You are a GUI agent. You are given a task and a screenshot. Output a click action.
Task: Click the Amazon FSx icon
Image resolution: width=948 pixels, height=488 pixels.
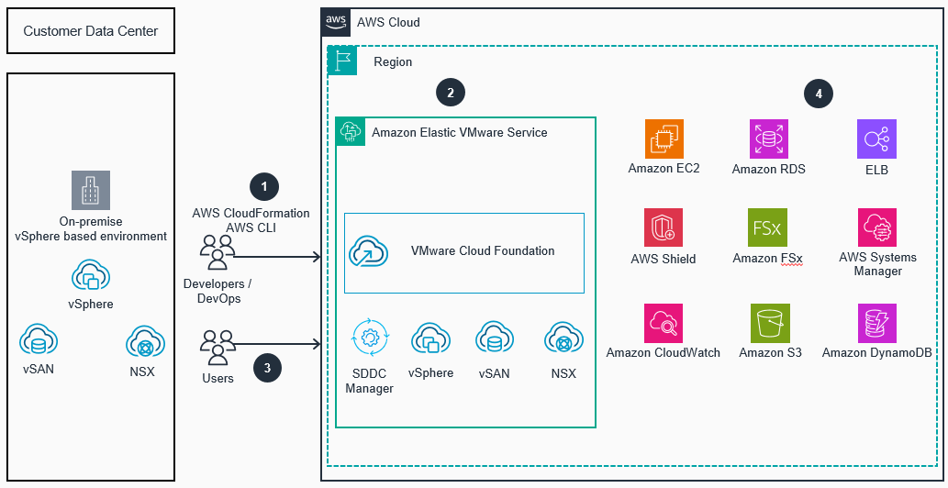767,227
